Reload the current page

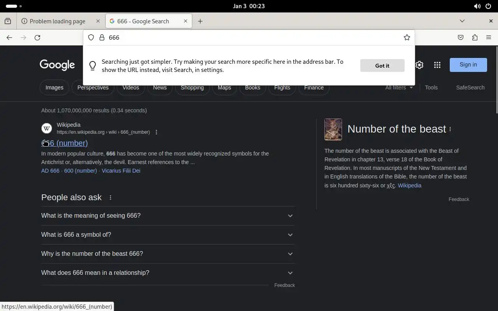pos(37,37)
